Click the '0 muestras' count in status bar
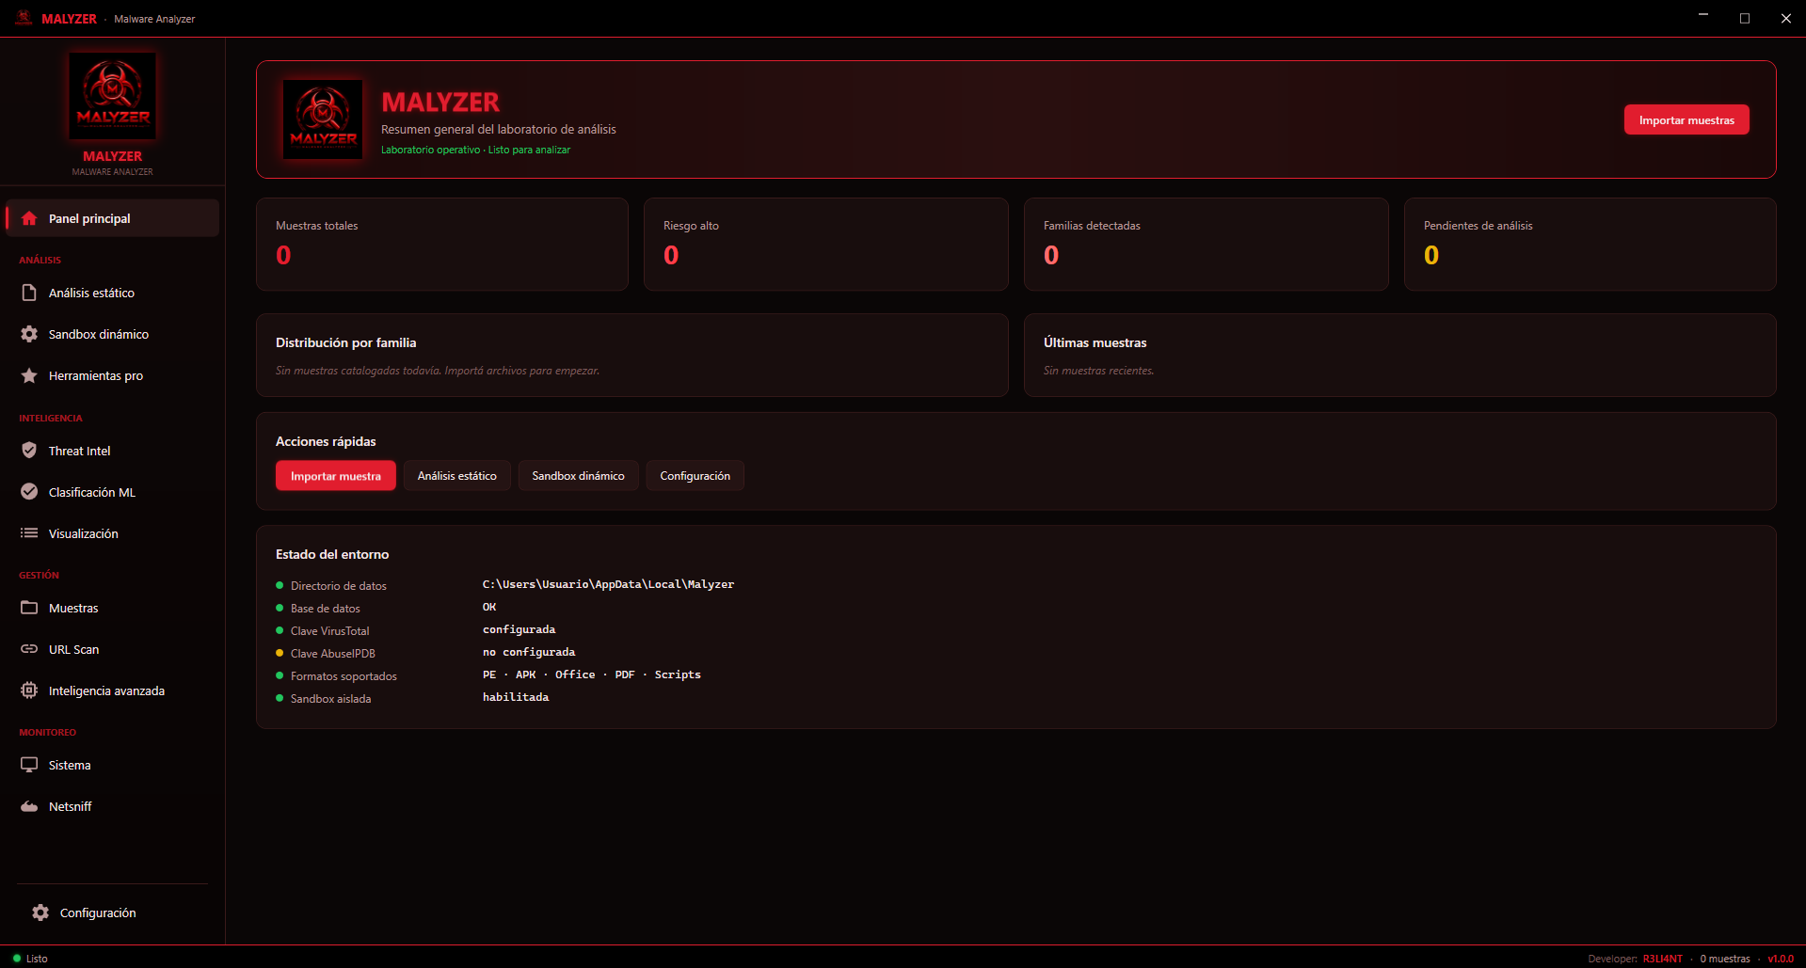Viewport: 1806px width, 968px height. point(1725,959)
